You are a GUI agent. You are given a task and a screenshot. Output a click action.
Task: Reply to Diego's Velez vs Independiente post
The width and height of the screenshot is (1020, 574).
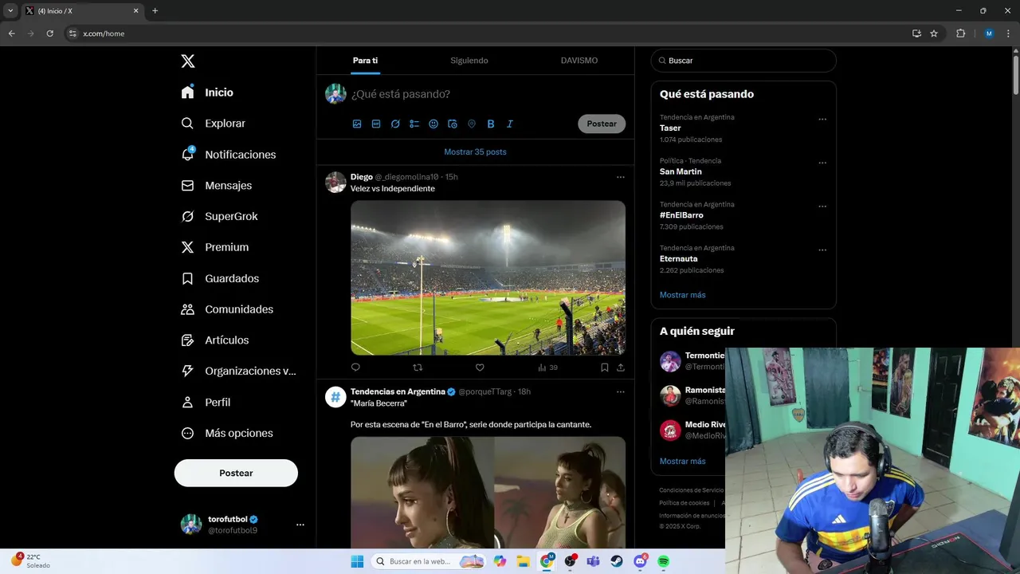click(355, 368)
